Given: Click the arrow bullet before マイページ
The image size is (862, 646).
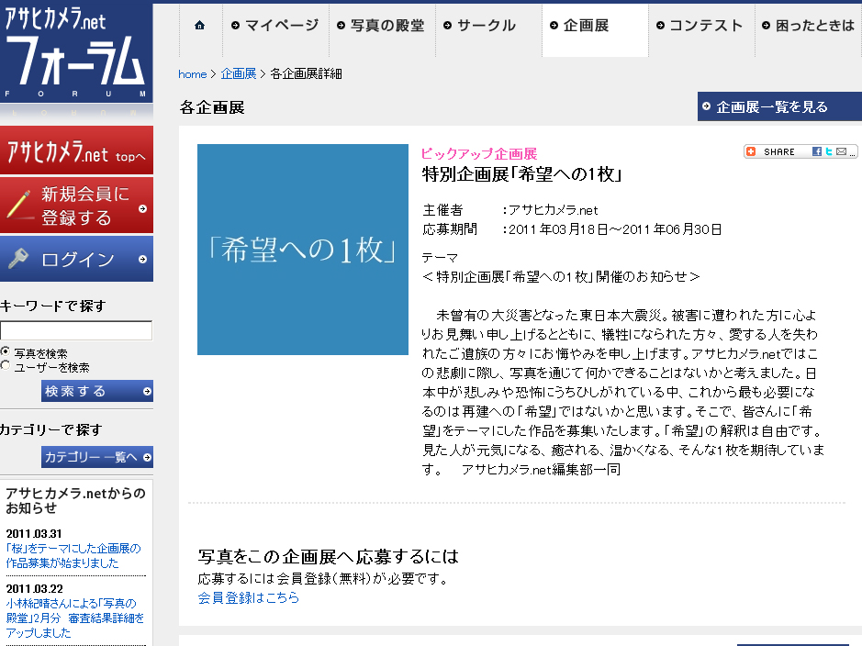Looking at the screenshot, I should click(x=235, y=26).
